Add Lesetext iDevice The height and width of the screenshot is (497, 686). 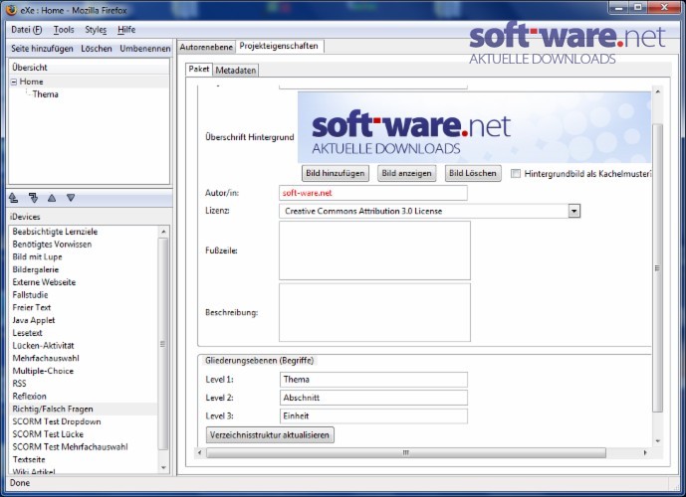pos(27,333)
